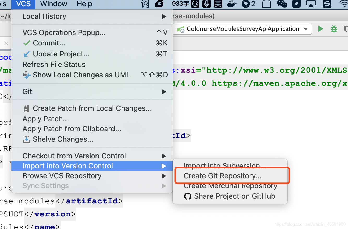Viewport: 348px width, 229px height.
Task: Click the version closing tag in editor
Action: pyautogui.click(x=50, y=214)
